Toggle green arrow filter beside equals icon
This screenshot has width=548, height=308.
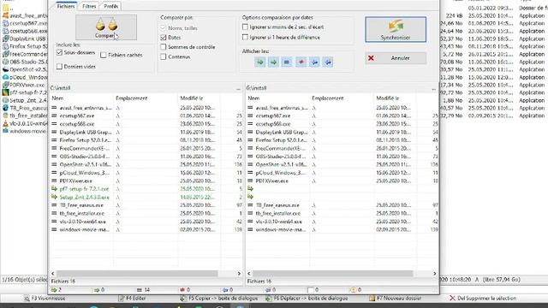click(x=273, y=62)
